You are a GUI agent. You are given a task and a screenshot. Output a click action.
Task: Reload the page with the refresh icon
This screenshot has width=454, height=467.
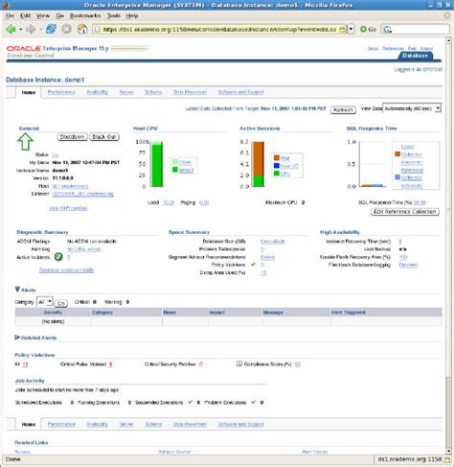(51, 29)
